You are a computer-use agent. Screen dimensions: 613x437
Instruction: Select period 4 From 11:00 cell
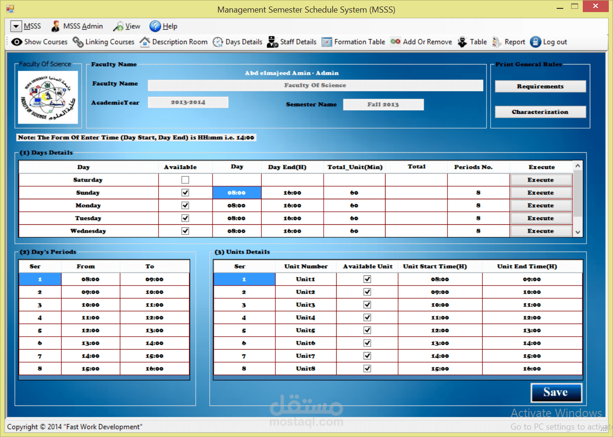91,318
